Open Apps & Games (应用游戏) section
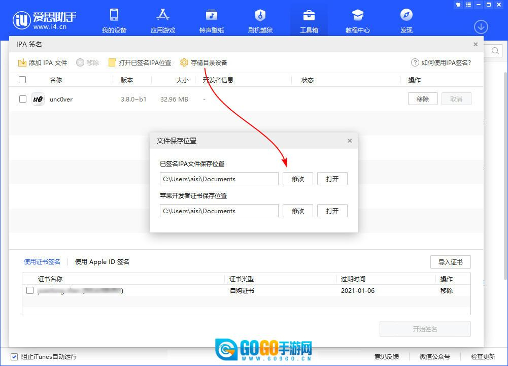The width and height of the screenshot is (508, 366). (x=163, y=21)
